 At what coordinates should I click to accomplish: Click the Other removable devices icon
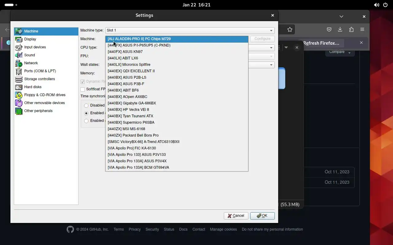point(19,103)
